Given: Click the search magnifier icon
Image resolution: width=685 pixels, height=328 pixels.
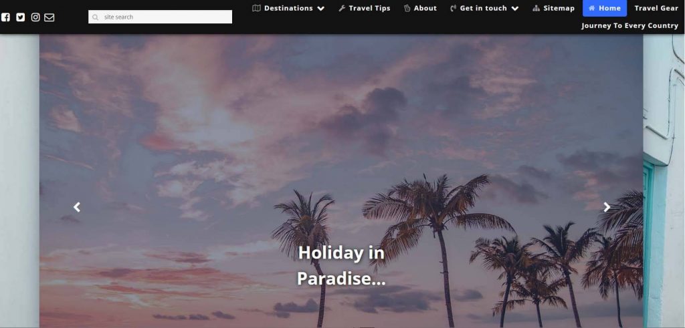Looking at the screenshot, I should pyautogui.click(x=95, y=17).
